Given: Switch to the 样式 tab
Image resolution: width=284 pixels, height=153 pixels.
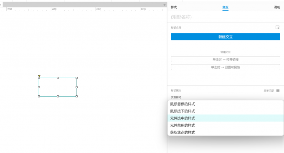Looking at the screenshot, I should [173, 7].
